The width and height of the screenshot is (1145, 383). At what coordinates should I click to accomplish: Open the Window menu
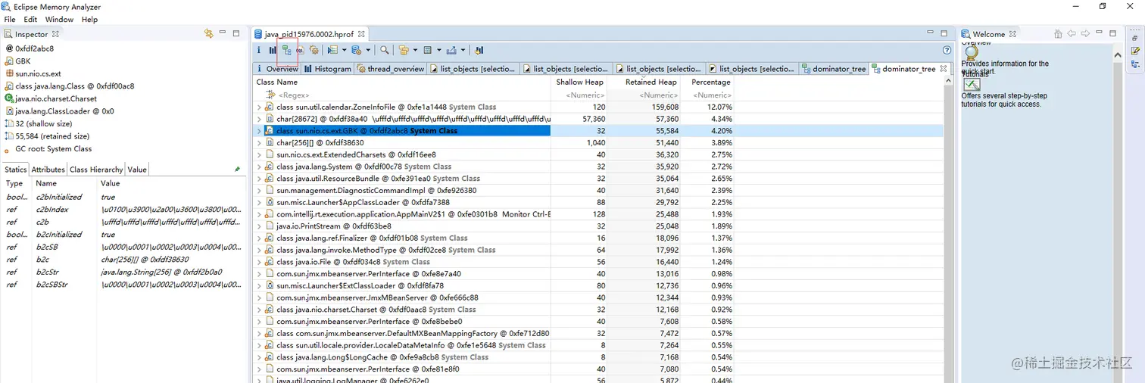[59, 19]
